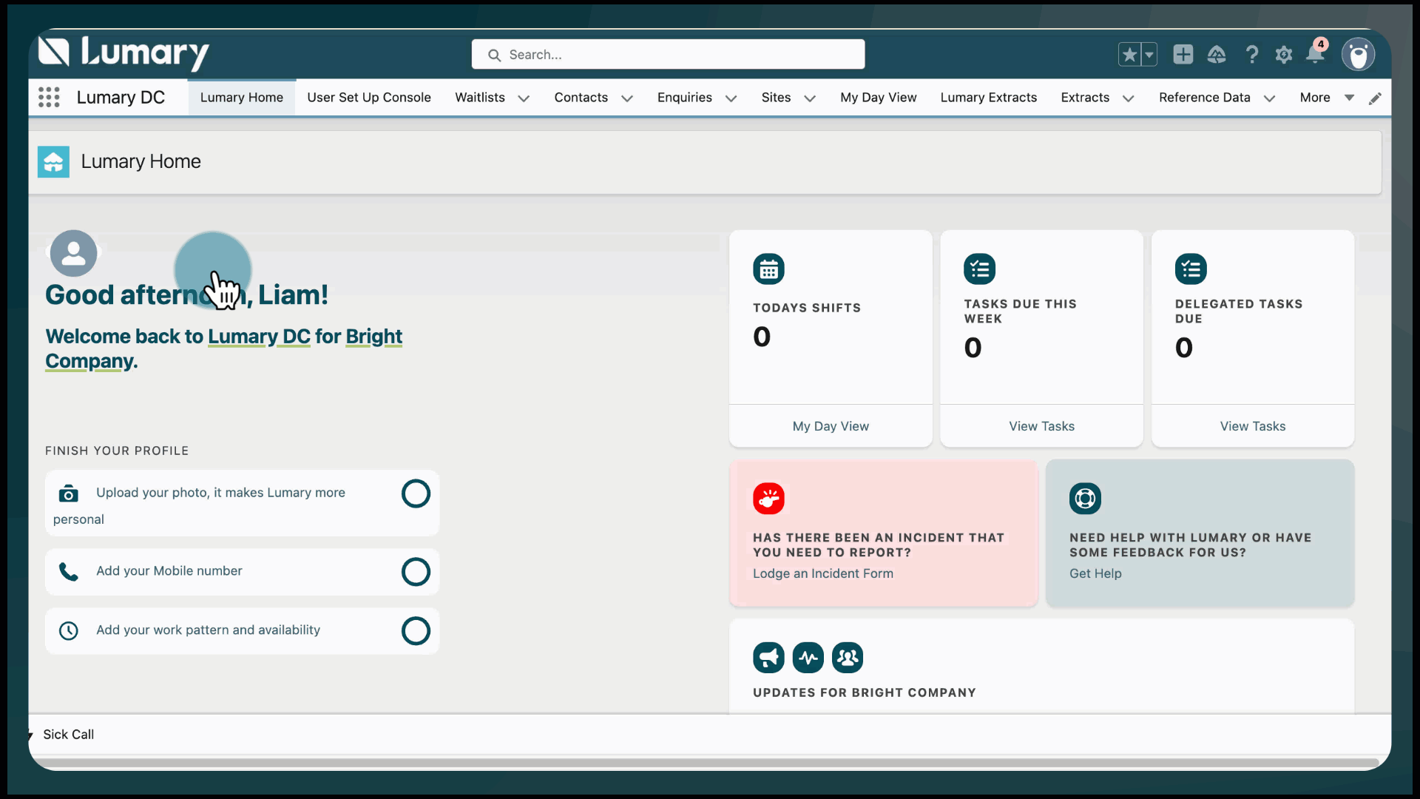Open the user profile avatar menu
This screenshot has height=799, width=1420.
[x=1359, y=54]
